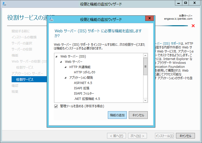Close the main wizard window
This screenshot has width=202, height=143.
[195, 3]
